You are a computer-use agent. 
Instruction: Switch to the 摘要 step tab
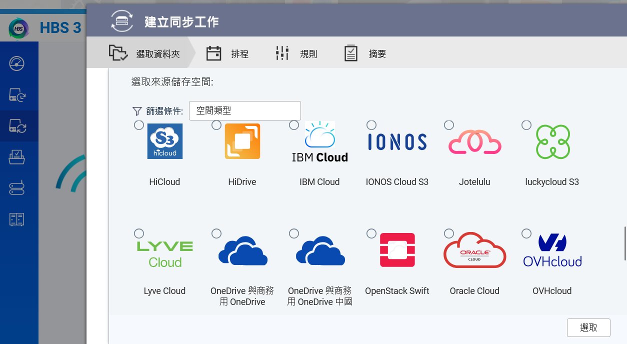click(x=365, y=54)
